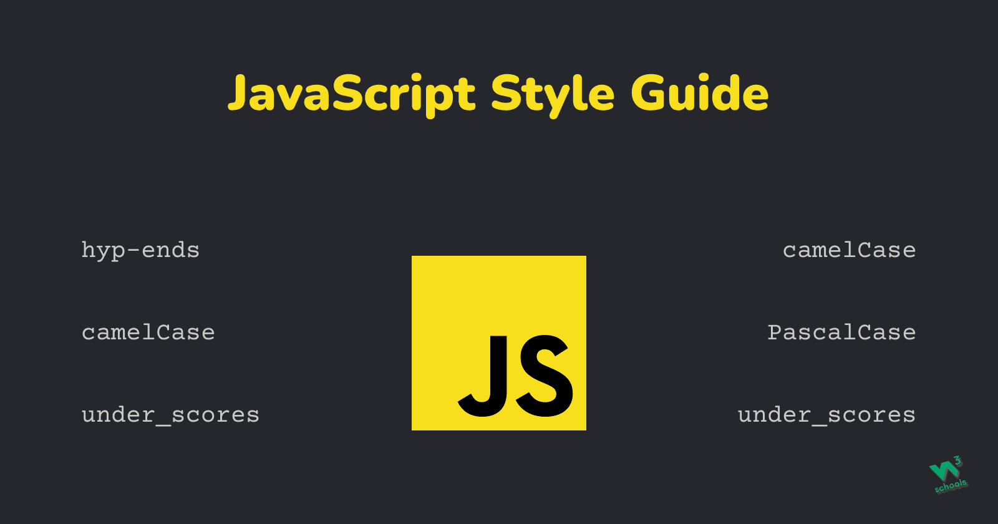
Task: Click the empty yellow top area of JS logo
Action: click(499, 290)
